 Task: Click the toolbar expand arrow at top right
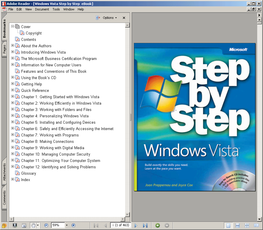pyautogui.click(x=259, y=15)
